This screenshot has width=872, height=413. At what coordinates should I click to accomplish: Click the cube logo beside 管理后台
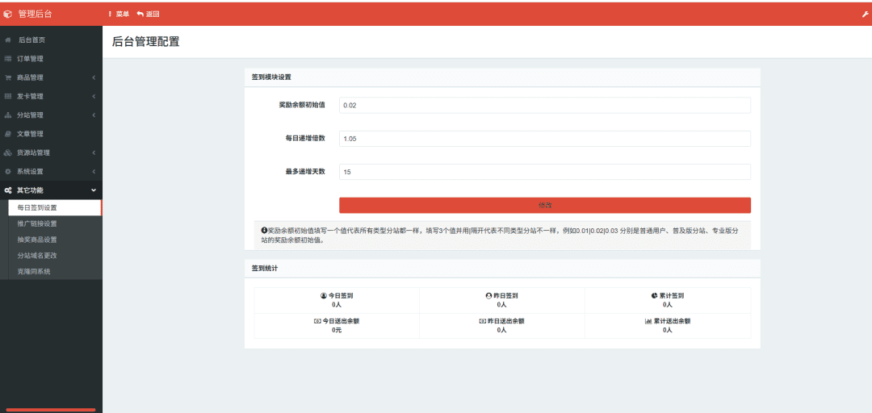pyautogui.click(x=8, y=14)
